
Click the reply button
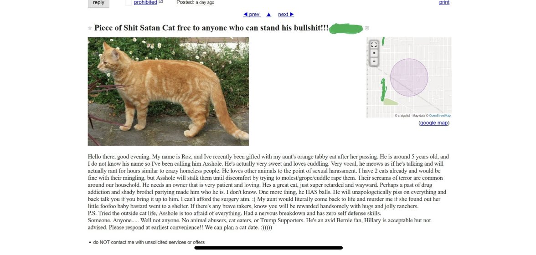[98, 3]
